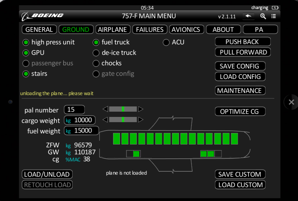Click the clock showing 05:34
298x201 pixels.
point(147,8)
